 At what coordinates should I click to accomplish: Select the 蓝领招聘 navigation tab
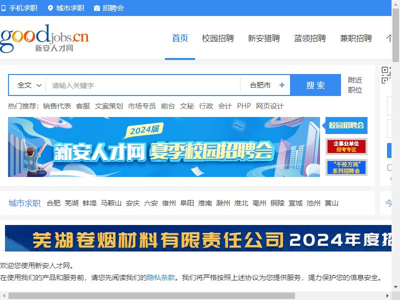(309, 38)
